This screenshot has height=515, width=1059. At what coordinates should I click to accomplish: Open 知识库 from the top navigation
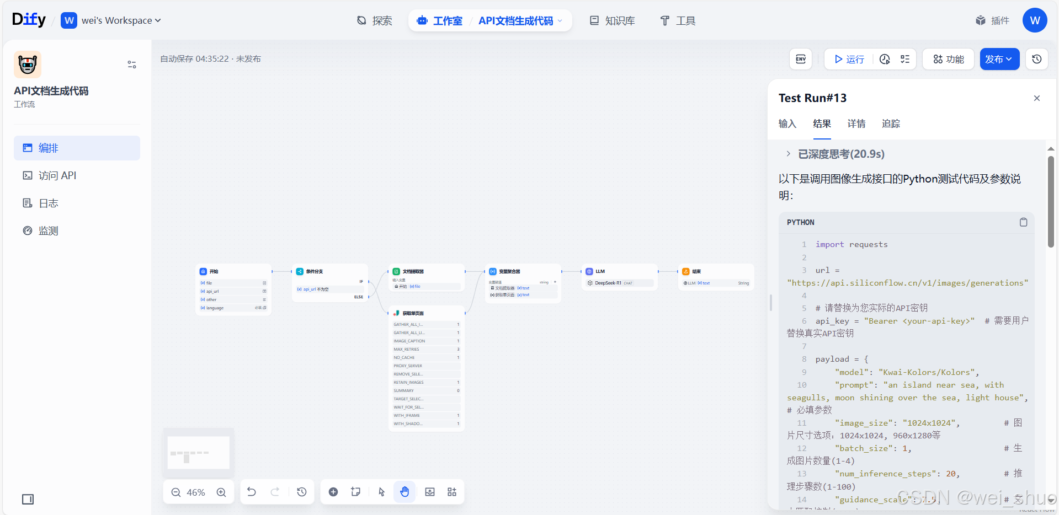(x=611, y=20)
